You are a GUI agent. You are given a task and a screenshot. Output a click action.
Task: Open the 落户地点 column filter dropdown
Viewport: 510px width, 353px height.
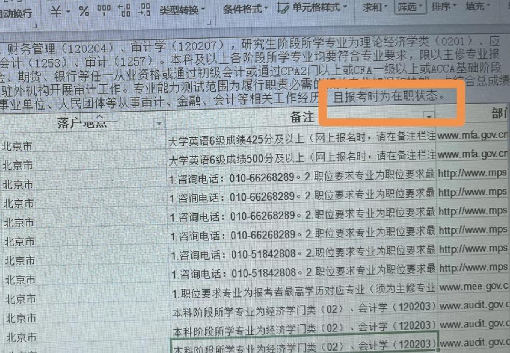tap(159, 124)
